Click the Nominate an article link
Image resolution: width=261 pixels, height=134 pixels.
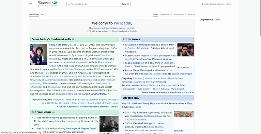[x=181, y=92]
